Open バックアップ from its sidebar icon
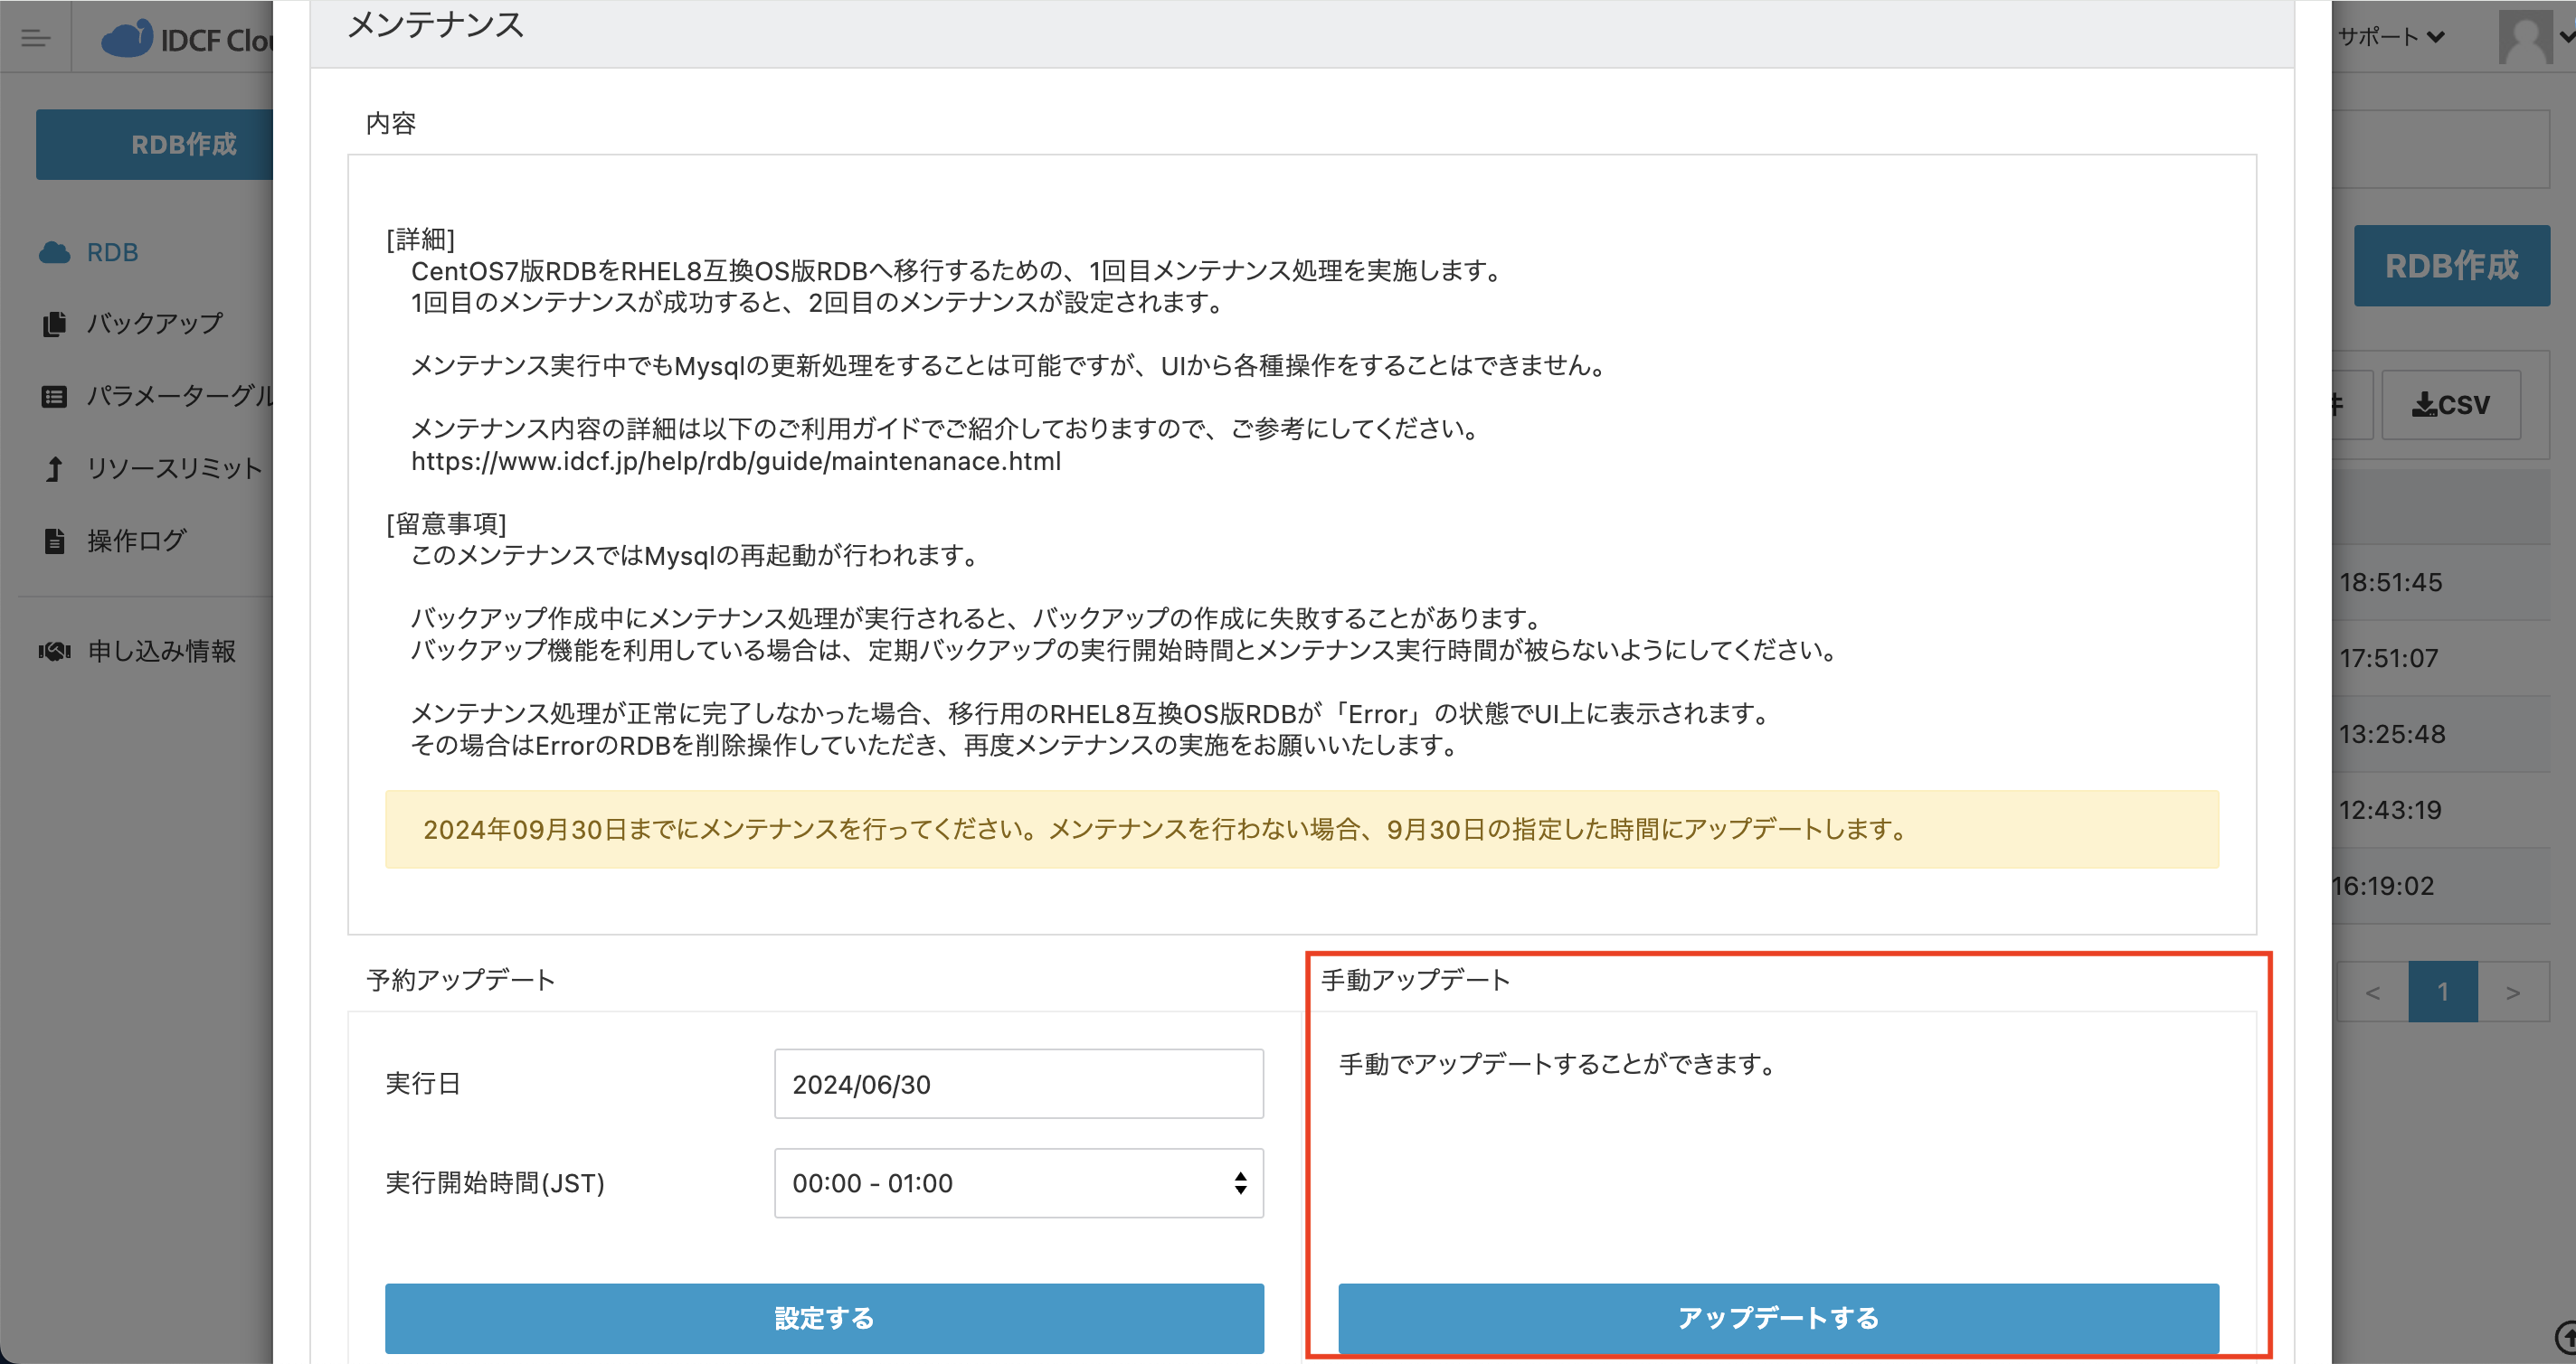Image resolution: width=2576 pixels, height=1364 pixels. coord(53,323)
